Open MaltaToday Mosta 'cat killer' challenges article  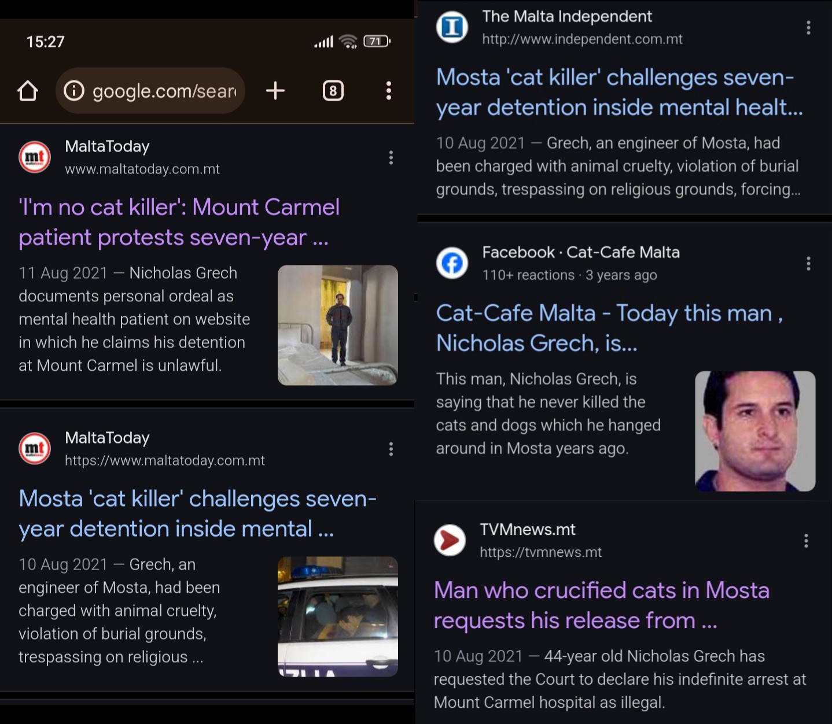(x=198, y=514)
